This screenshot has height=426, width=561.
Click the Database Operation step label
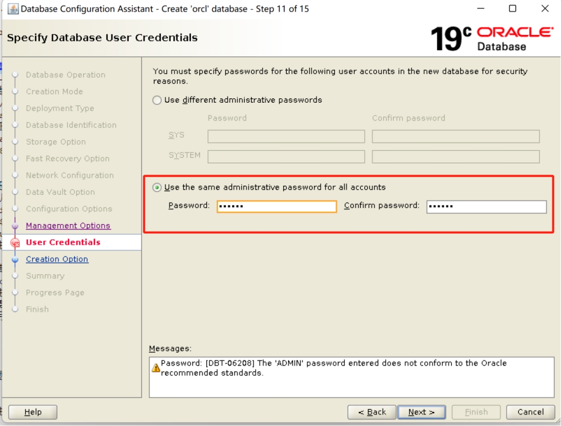click(65, 75)
